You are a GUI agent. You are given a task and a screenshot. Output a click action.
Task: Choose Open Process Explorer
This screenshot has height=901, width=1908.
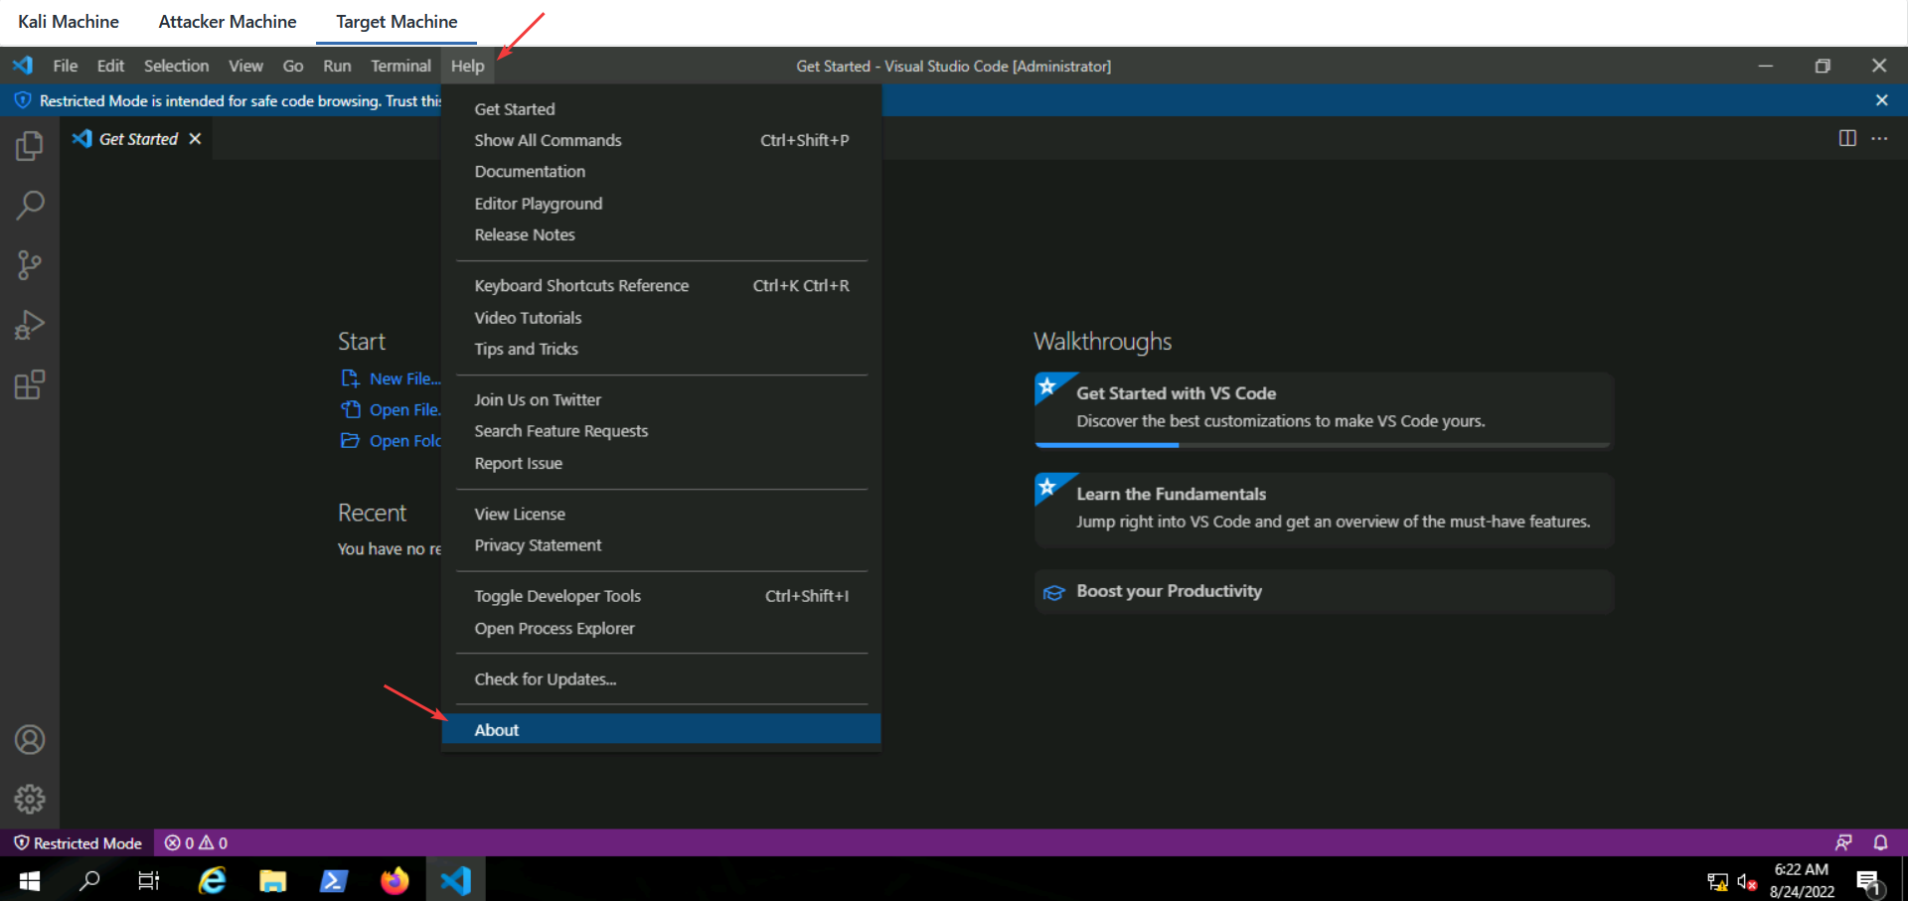662,628
